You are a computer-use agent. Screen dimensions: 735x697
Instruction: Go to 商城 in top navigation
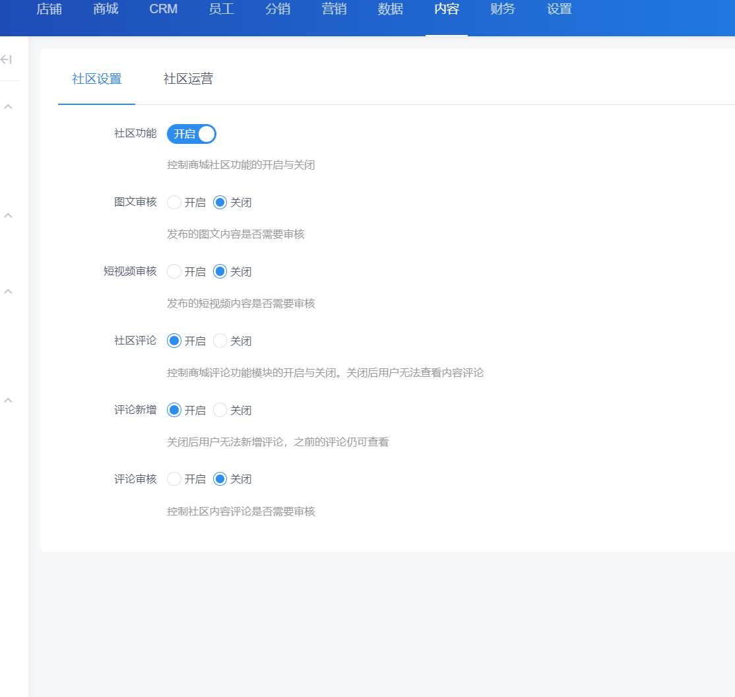(x=106, y=9)
